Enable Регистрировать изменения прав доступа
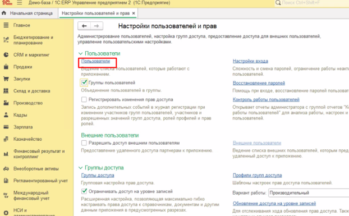 click(x=84, y=99)
